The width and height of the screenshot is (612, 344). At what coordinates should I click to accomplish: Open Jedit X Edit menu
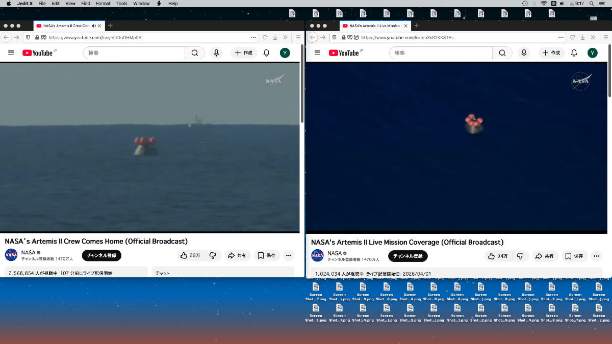coord(56,4)
